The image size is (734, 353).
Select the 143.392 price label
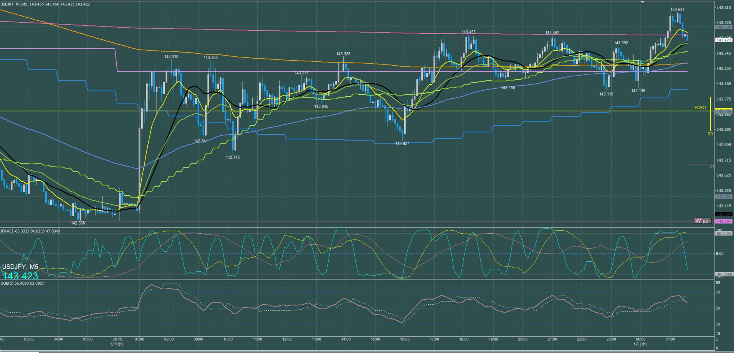[621, 43]
